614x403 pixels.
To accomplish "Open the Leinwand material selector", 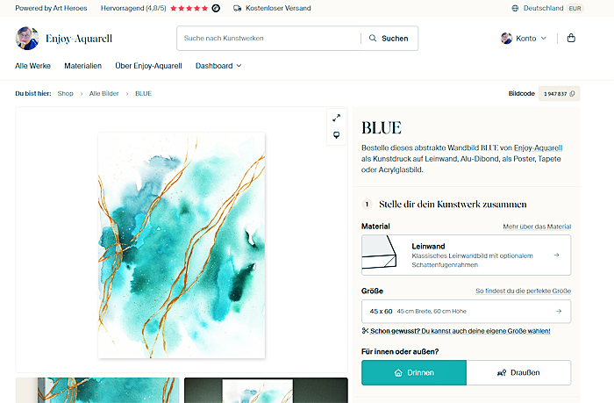I will 466,255.
